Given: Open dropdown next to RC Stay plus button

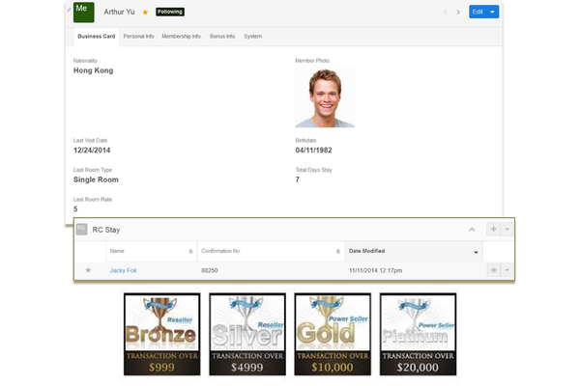Looking at the screenshot, I should (507, 230).
